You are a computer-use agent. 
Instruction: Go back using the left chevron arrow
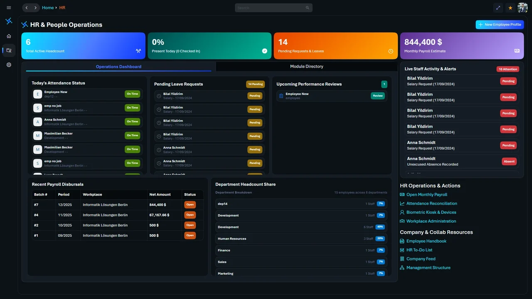coord(27,8)
